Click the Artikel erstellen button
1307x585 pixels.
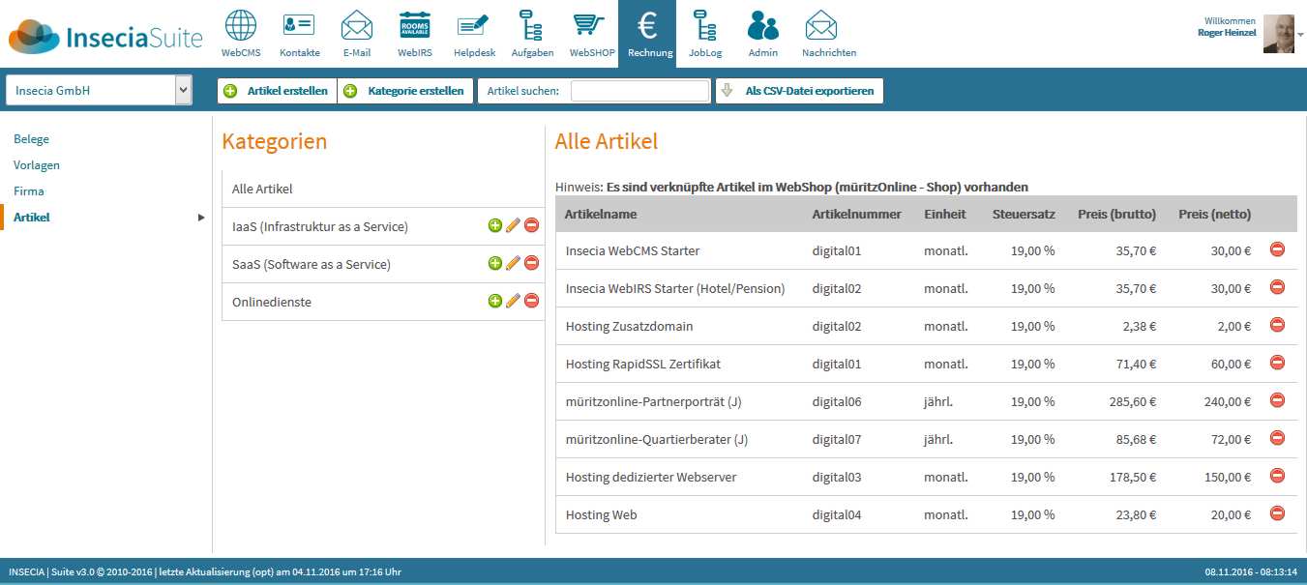(277, 91)
